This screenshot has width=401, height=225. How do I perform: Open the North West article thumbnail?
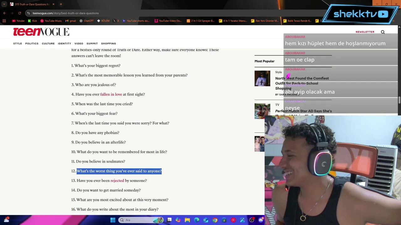[x=262, y=78]
